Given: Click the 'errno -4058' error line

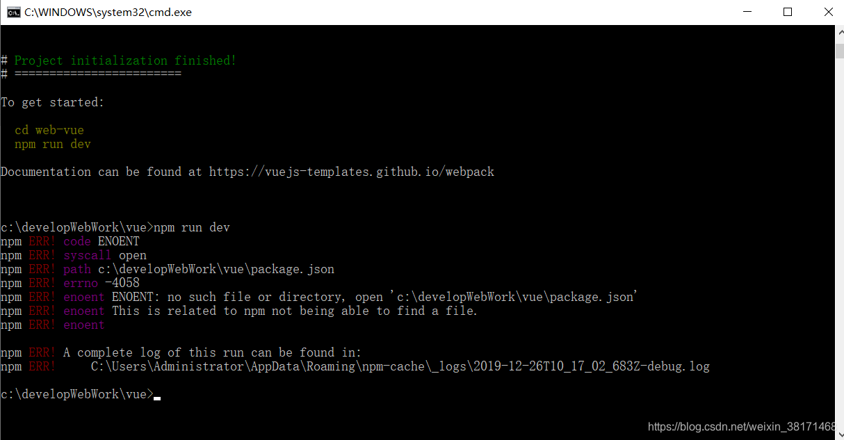Looking at the screenshot, I should [x=102, y=283].
